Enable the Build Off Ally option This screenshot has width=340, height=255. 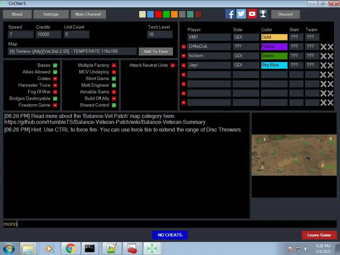(x=114, y=98)
